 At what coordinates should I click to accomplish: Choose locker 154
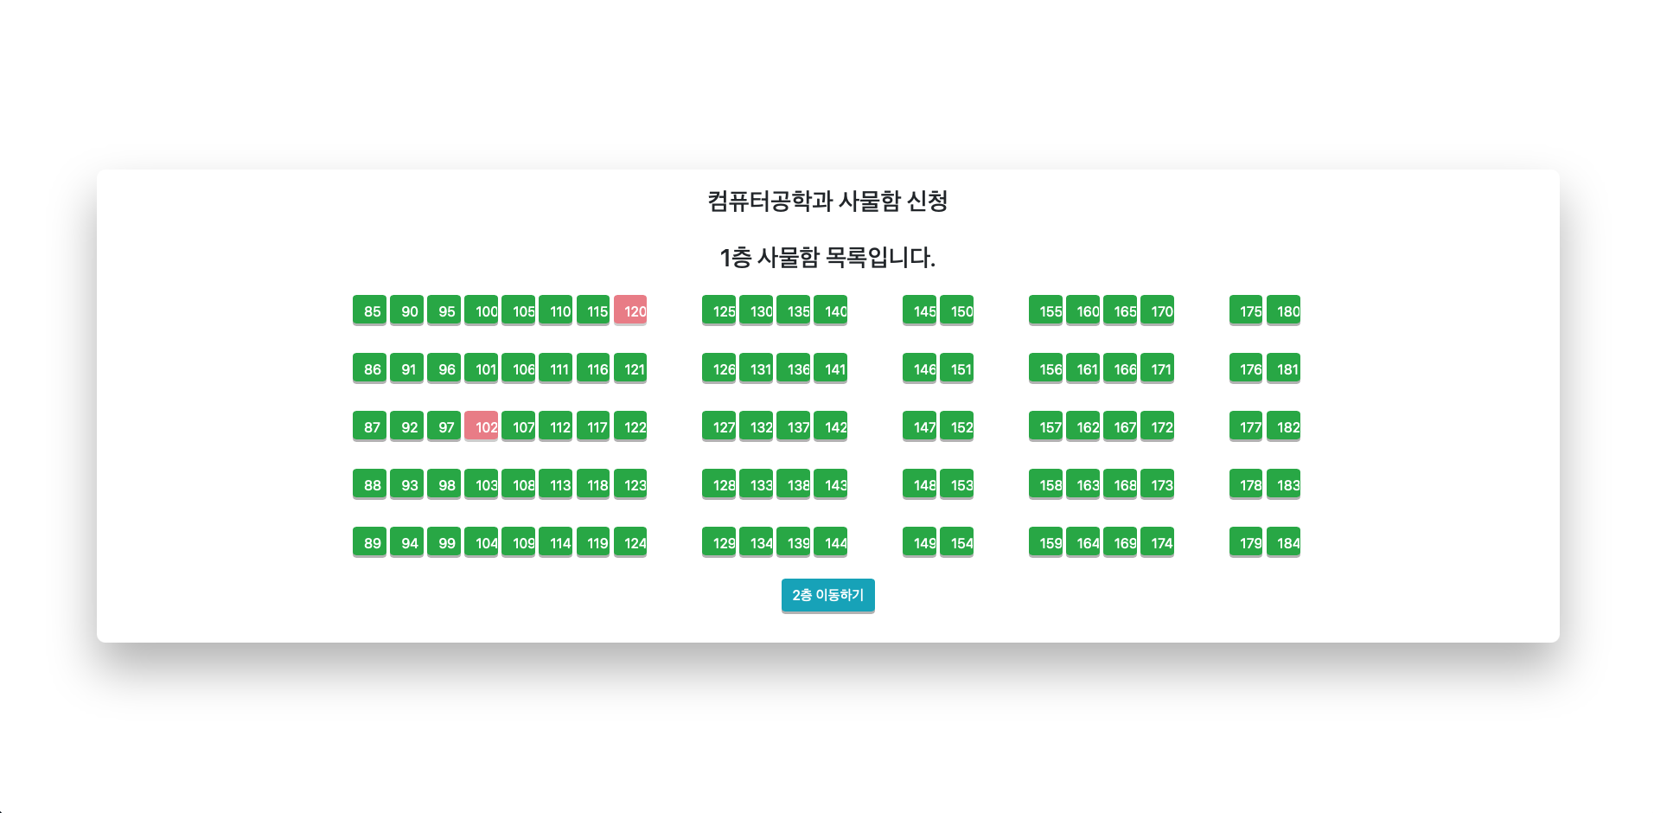(x=956, y=542)
